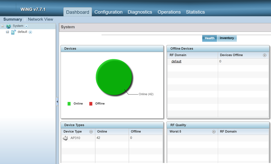The image size is (271, 164).
Task: Show the Inventory view
Action: click(x=227, y=38)
